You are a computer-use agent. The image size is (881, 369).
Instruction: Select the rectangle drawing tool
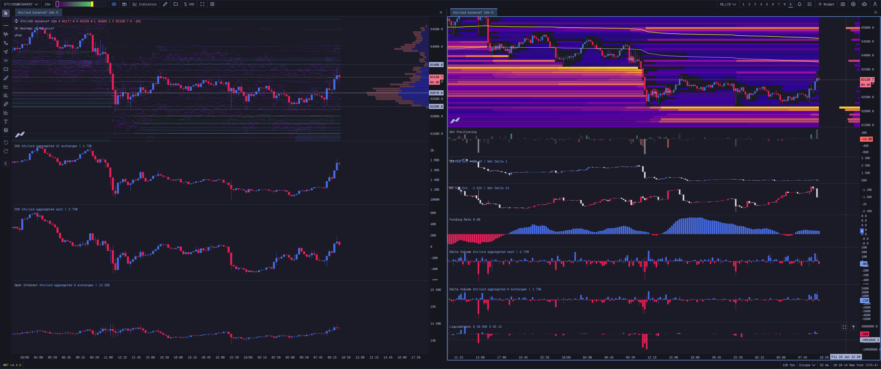[x=6, y=69]
